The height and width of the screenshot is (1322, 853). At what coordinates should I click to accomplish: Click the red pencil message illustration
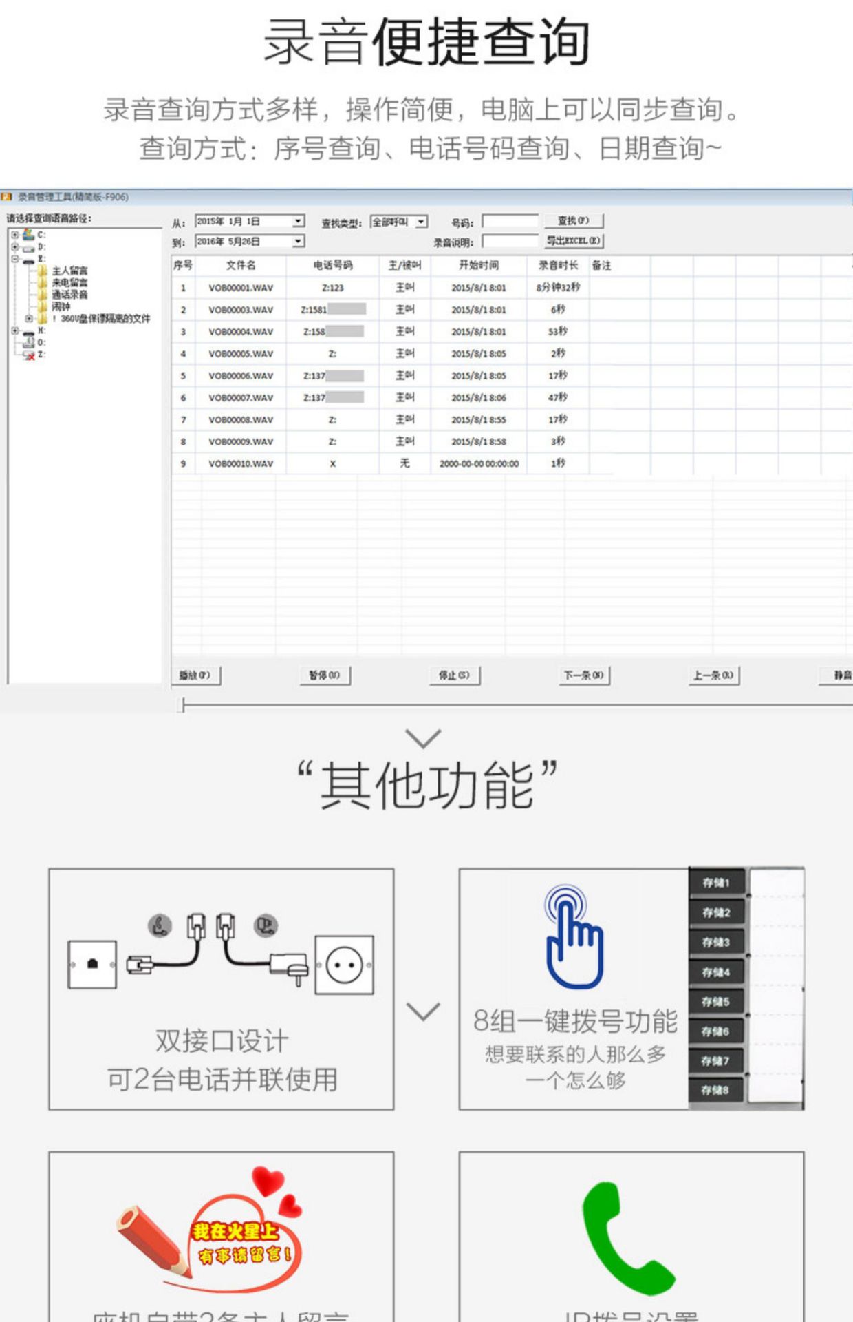[x=210, y=1230]
